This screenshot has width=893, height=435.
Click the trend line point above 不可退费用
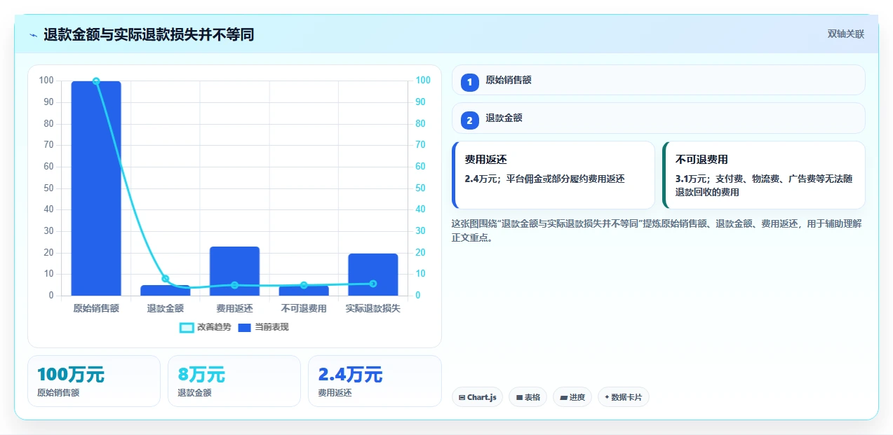point(304,285)
